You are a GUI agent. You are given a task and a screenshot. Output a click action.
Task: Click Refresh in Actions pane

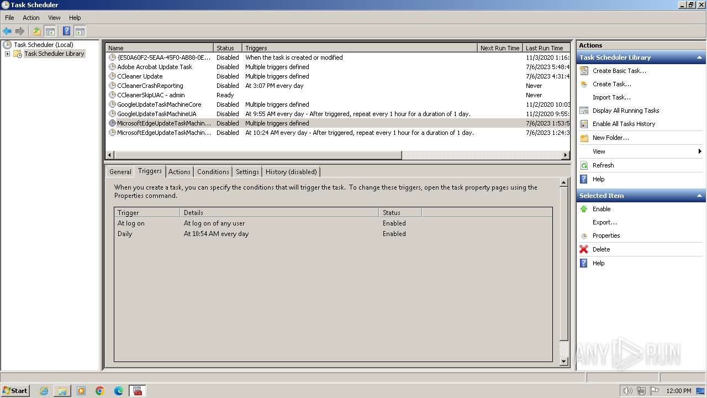(x=603, y=165)
